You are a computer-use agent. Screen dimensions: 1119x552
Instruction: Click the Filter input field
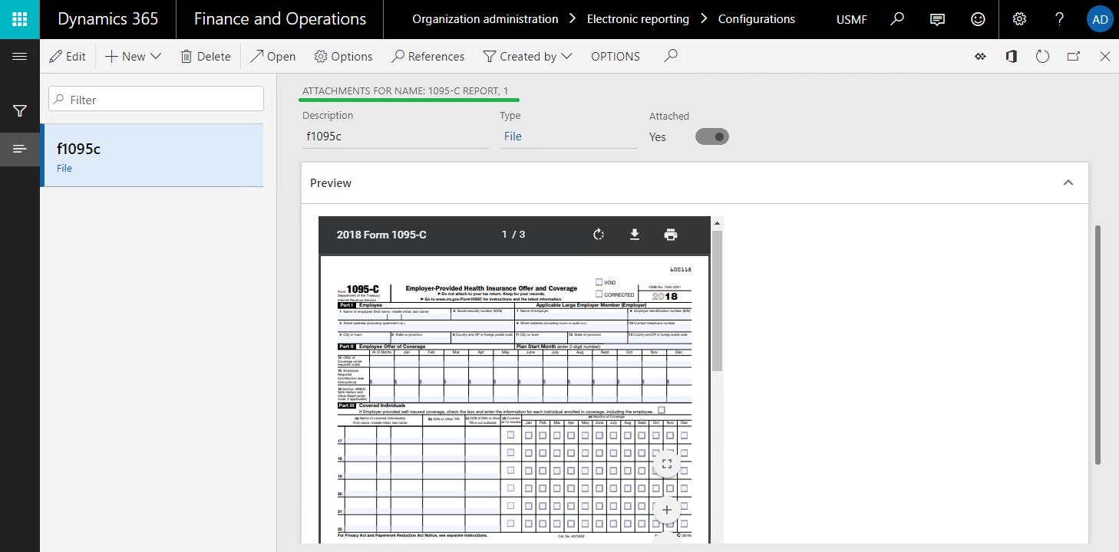(156, 100)
